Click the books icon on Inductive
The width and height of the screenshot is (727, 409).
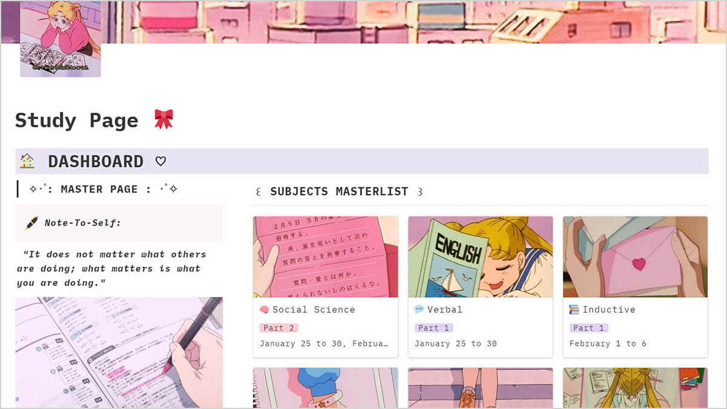(x=574, y=310)
